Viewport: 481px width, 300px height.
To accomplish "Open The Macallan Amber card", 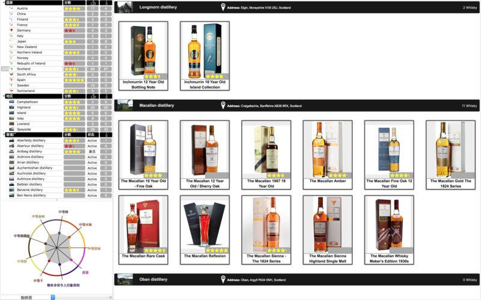I will coord(328,155).
